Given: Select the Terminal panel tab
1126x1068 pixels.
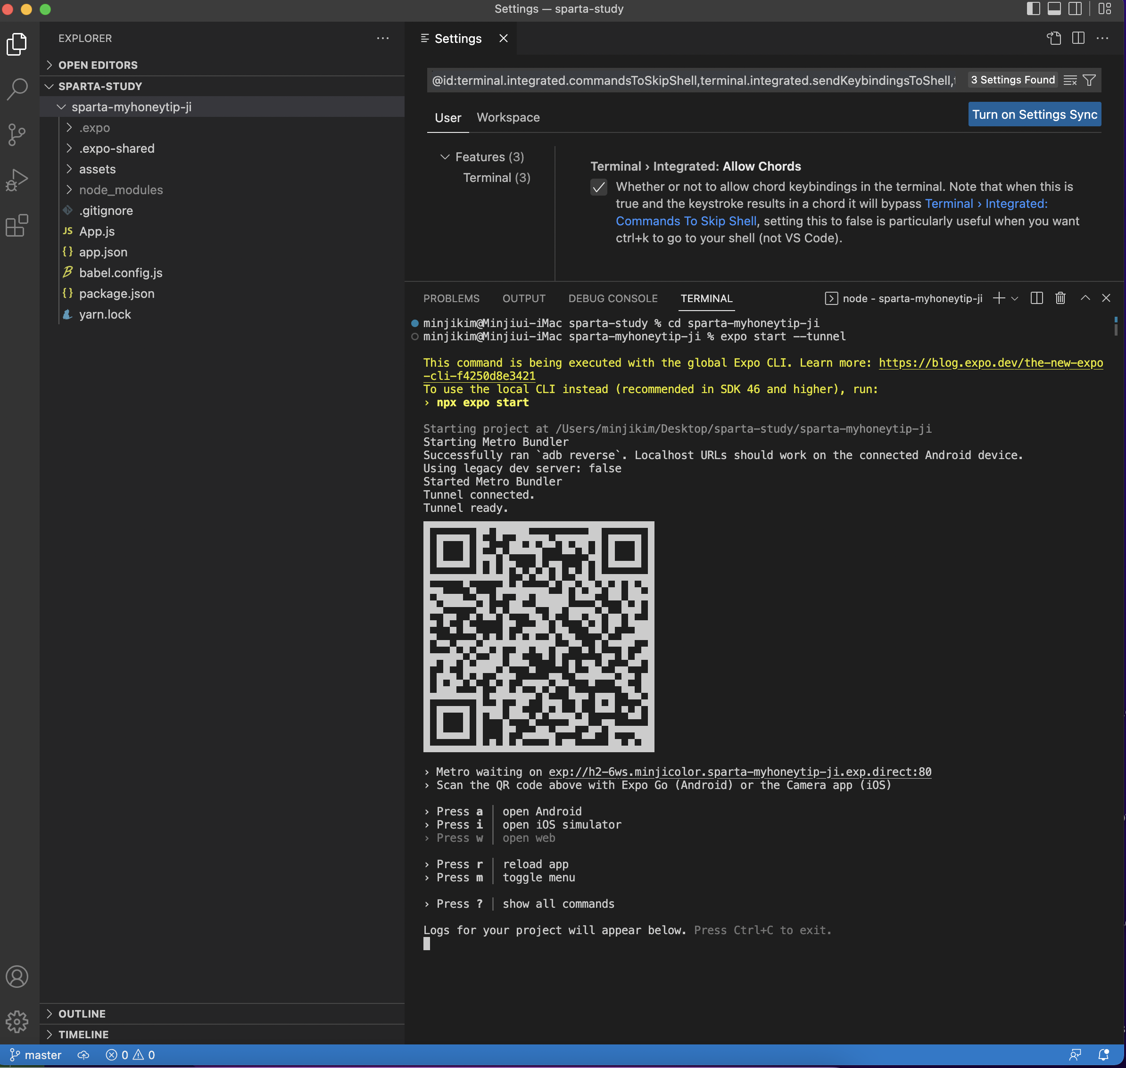Looking at the screenshot, I should tap(706, 298).
